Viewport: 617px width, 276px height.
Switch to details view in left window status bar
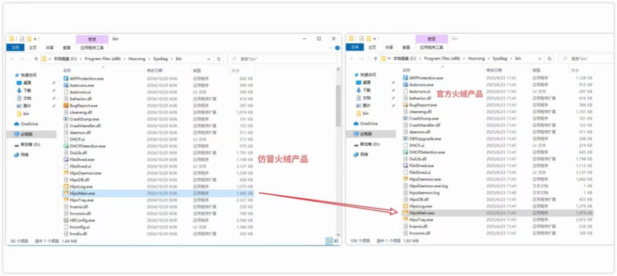click(328, 242)
